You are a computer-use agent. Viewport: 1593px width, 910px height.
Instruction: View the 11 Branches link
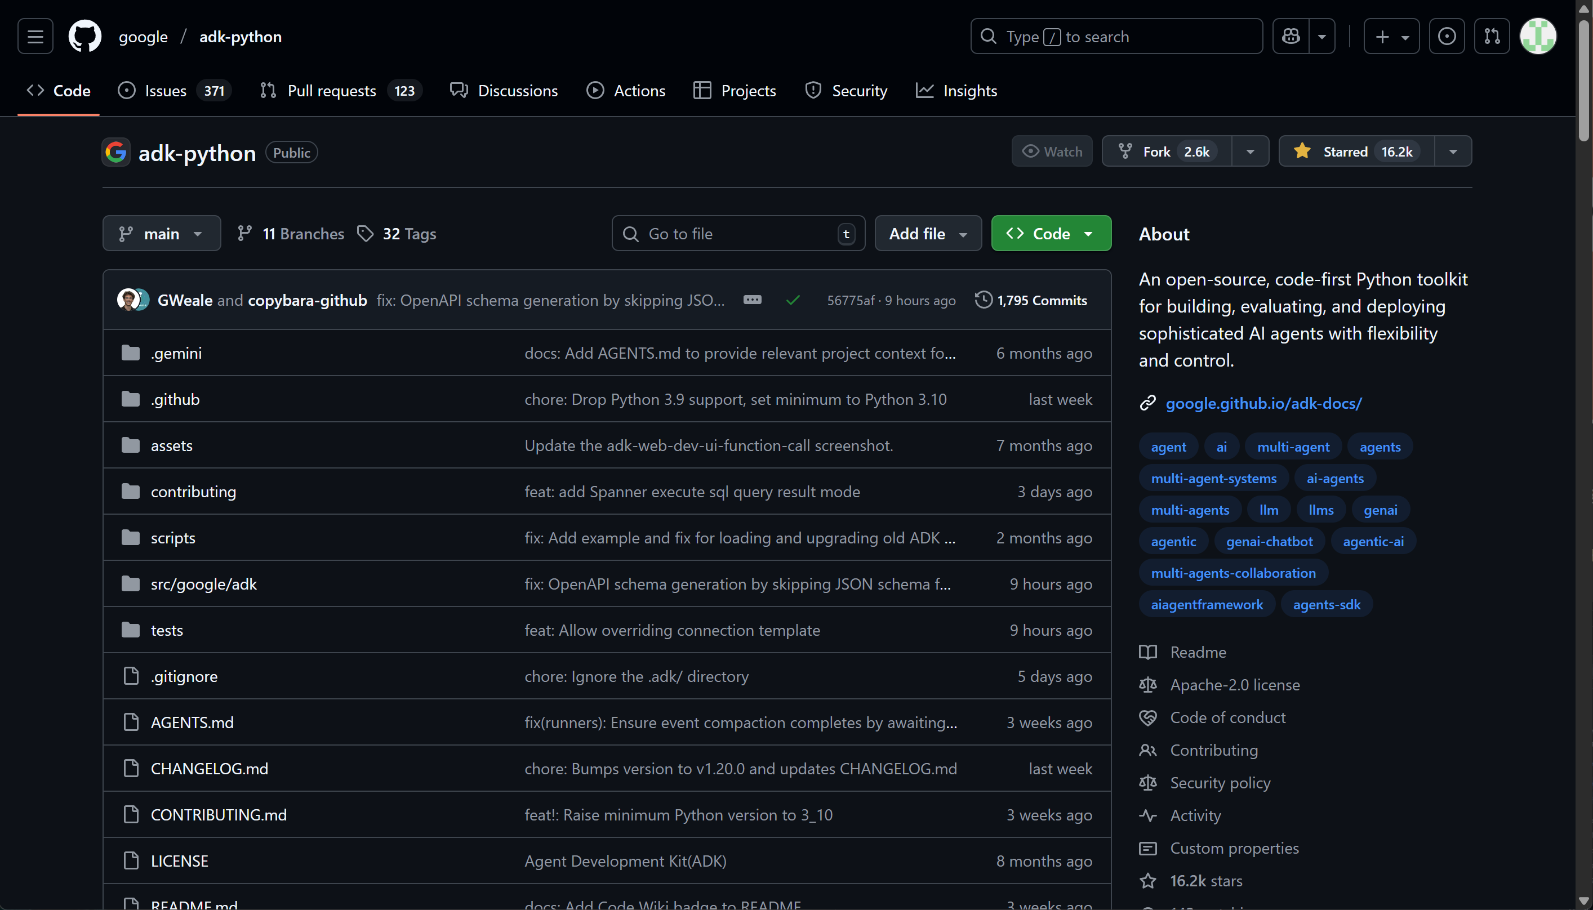coord(291,233)
